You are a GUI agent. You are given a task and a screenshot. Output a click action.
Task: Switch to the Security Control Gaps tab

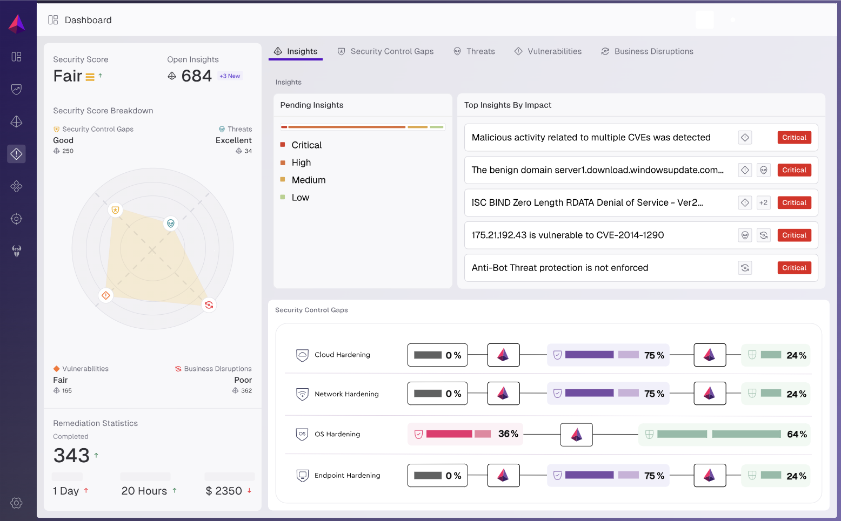click(x=385, y=51)
